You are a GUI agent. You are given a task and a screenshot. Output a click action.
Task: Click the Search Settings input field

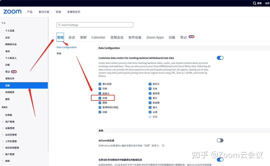point(95,25)
